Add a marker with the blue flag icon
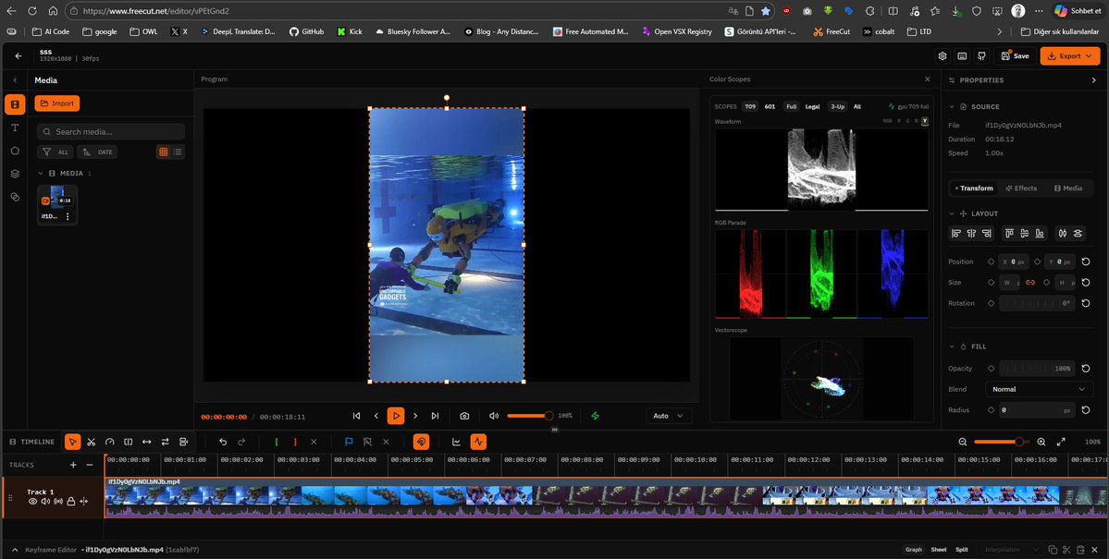This screenshot has height=559, width=1109. [349, 442]
